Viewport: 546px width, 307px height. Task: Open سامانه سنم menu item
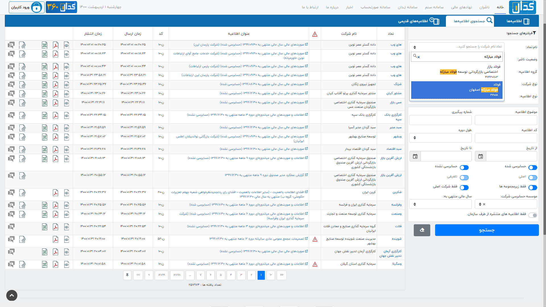[434, 7]
